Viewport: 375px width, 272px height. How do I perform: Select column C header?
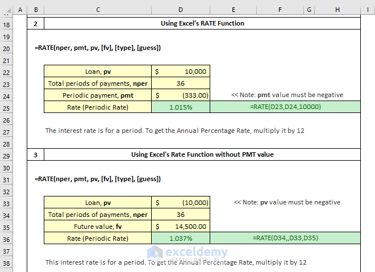[x=98, y=10]
